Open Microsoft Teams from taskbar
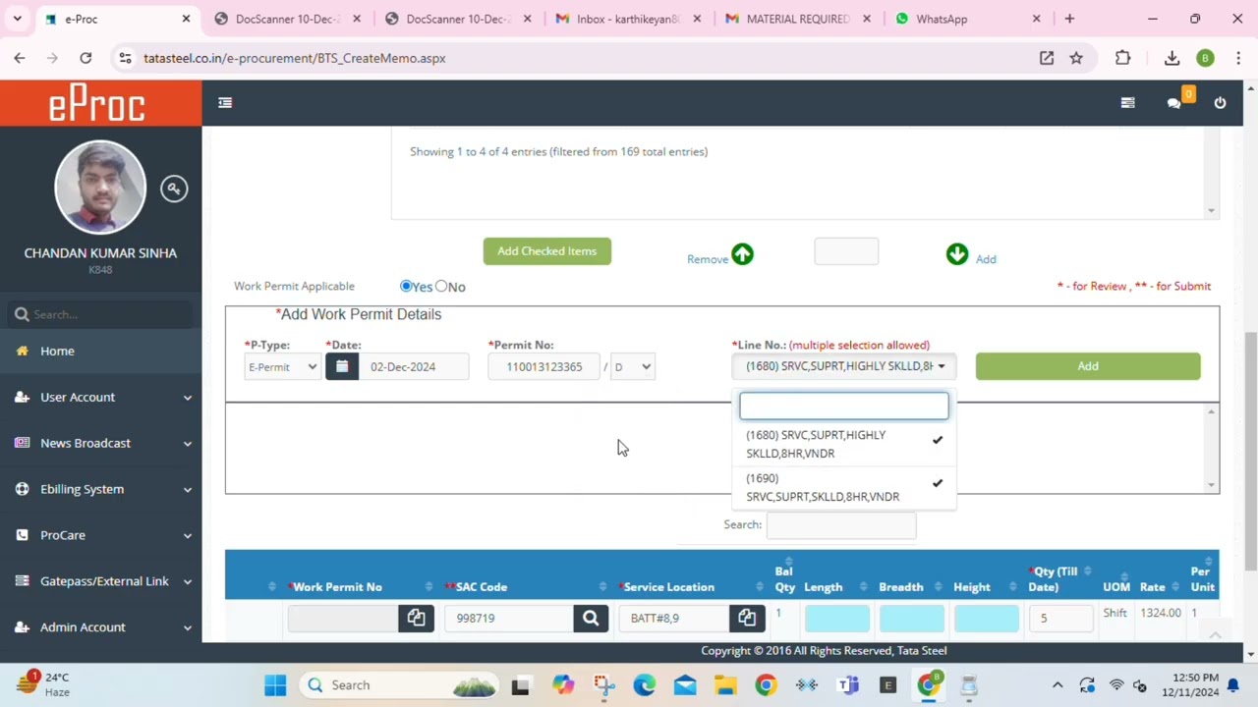 (847, 685)
